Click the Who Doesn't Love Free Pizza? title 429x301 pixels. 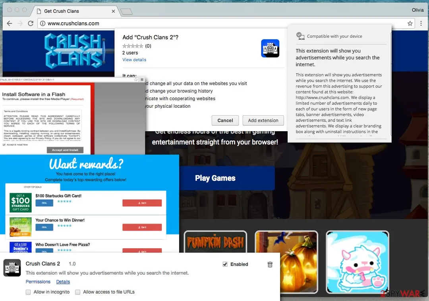point(62,245)
